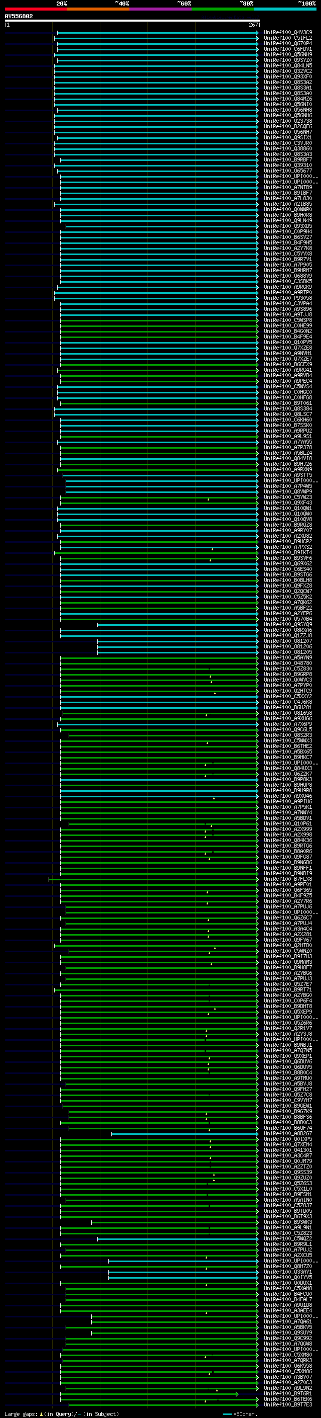Select hit label UniRef100_A7X6P9
Viewport: 321px width, 1418px height.
[x=287, y=724]
